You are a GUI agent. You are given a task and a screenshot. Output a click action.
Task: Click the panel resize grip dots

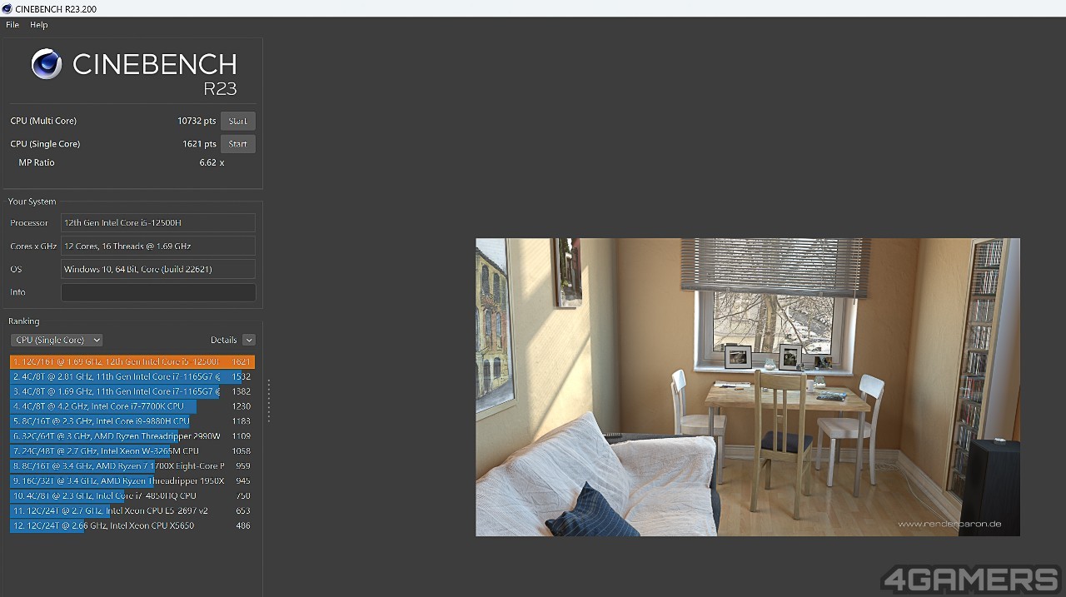pos(268,400)
